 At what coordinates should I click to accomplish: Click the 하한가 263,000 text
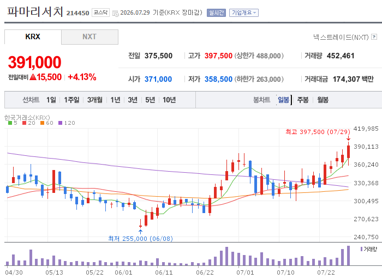259,79
